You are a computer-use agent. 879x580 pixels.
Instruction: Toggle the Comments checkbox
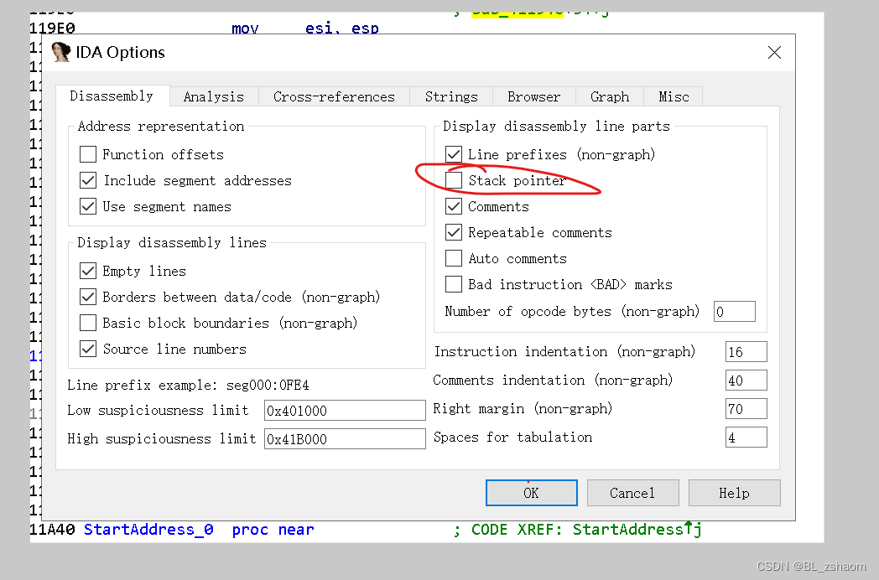pos(454,206)
